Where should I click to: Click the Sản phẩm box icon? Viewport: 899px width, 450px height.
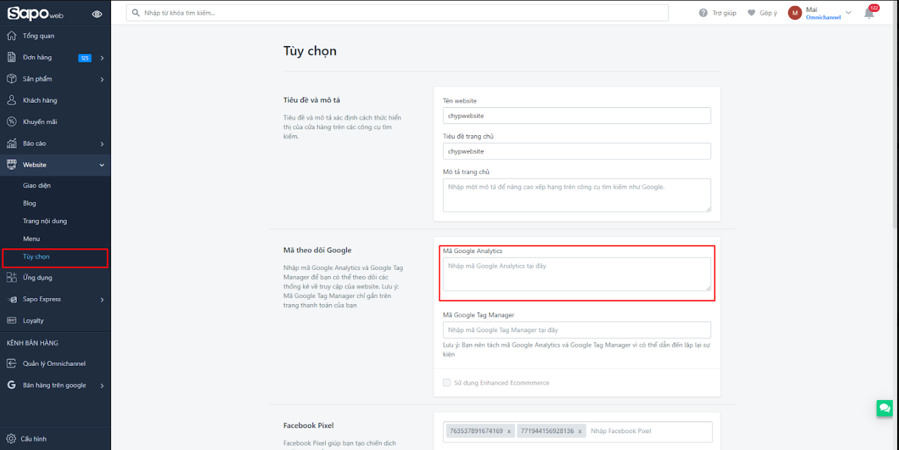point(11,79)
